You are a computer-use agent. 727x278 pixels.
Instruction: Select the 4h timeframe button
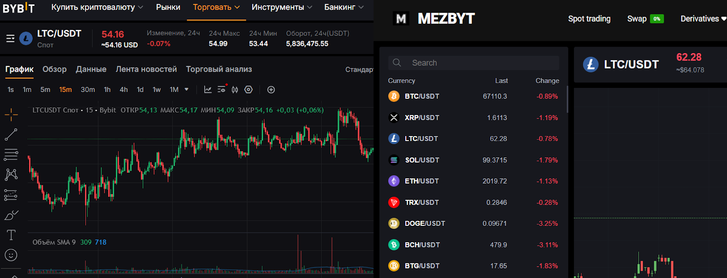[124, 90]
